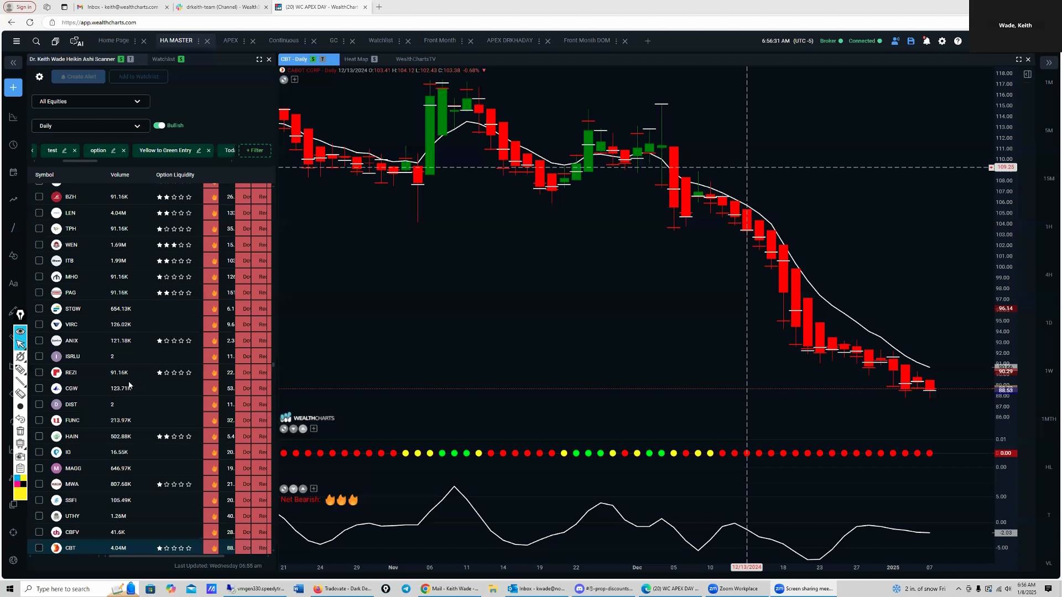
Task: Select the arrow cursor annotation tool
Action: (x=20, y=344)
